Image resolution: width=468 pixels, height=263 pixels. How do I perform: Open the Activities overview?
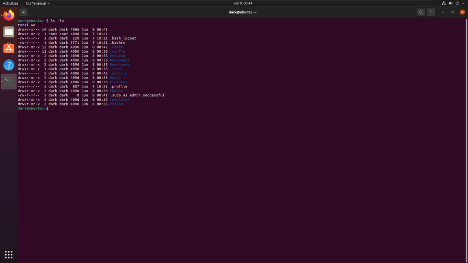tap(11, 3)
